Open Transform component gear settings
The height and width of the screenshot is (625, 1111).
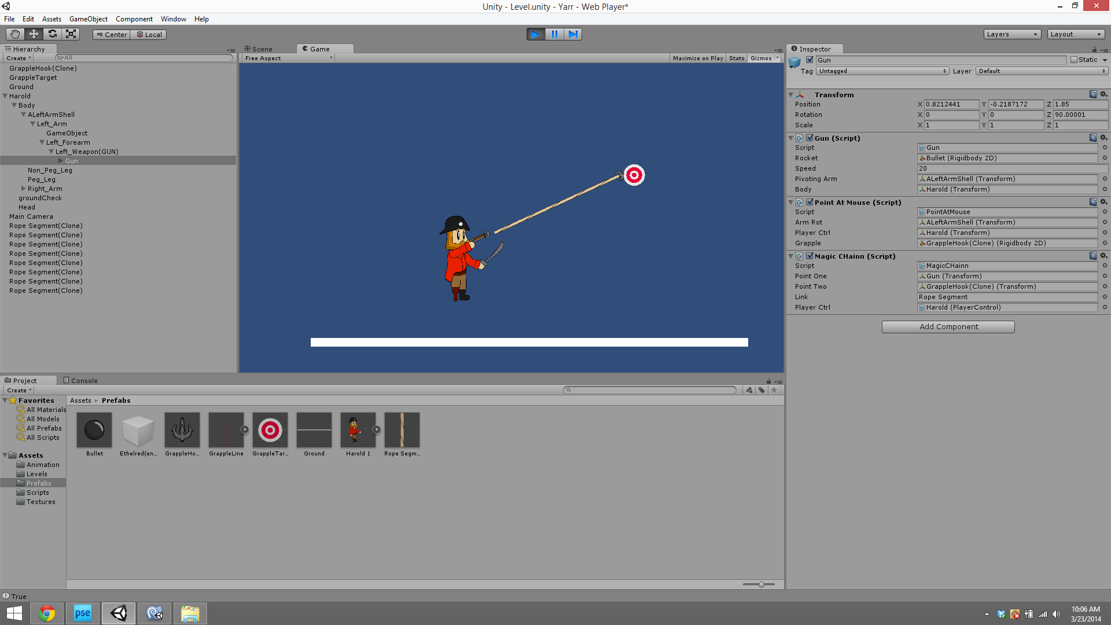1103,94
